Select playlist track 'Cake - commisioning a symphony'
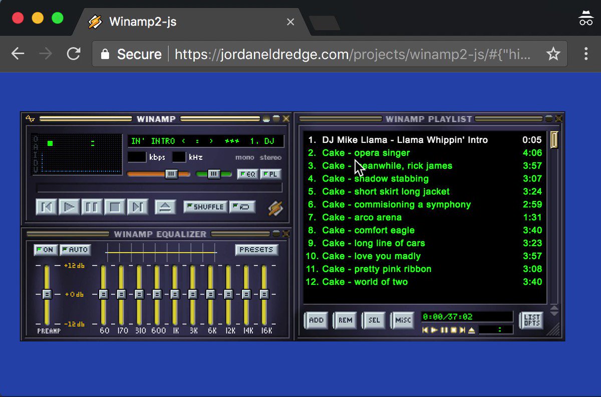This screenshot has width=601, height=397. coord(424,205)
